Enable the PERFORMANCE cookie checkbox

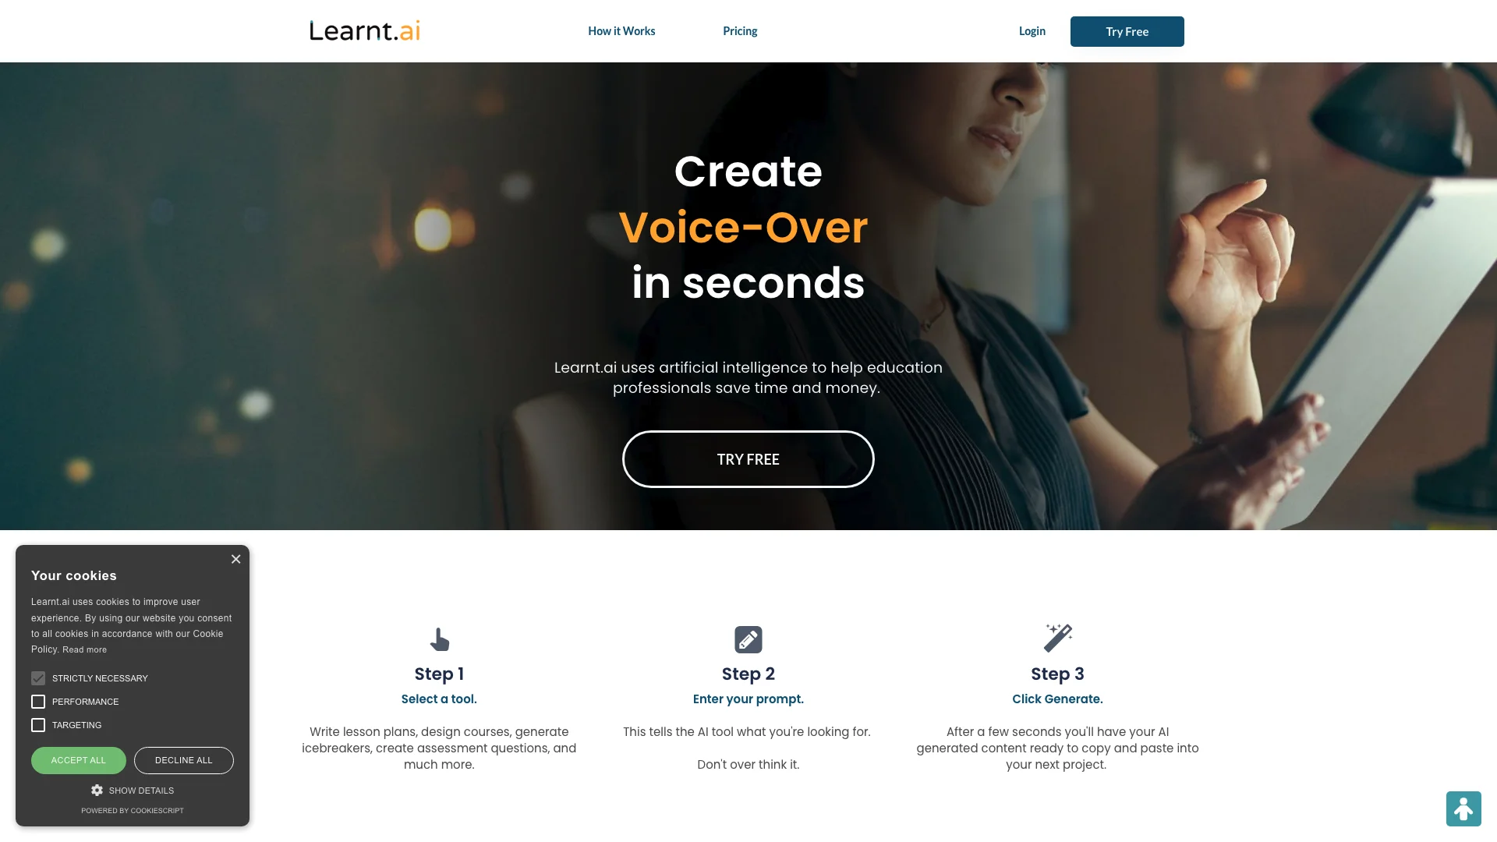38,701
